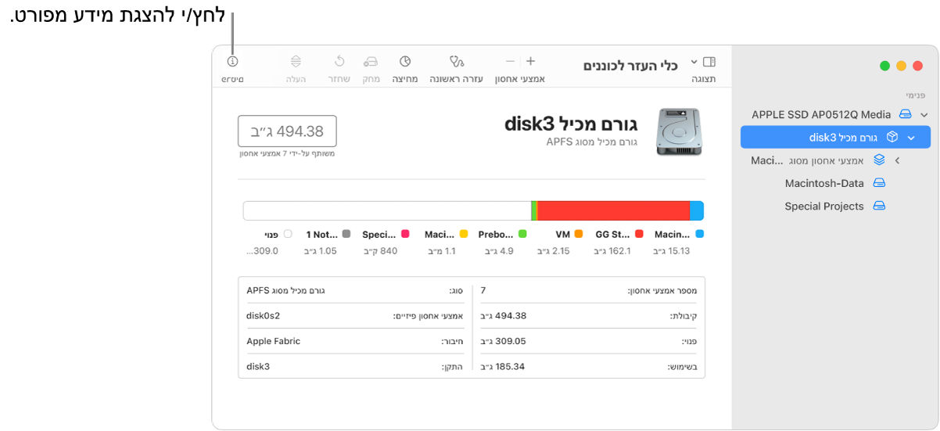This screenshot has width=940, height=431.
Task: Expand the Maci... volume group chevron
Action: point(898,160)
